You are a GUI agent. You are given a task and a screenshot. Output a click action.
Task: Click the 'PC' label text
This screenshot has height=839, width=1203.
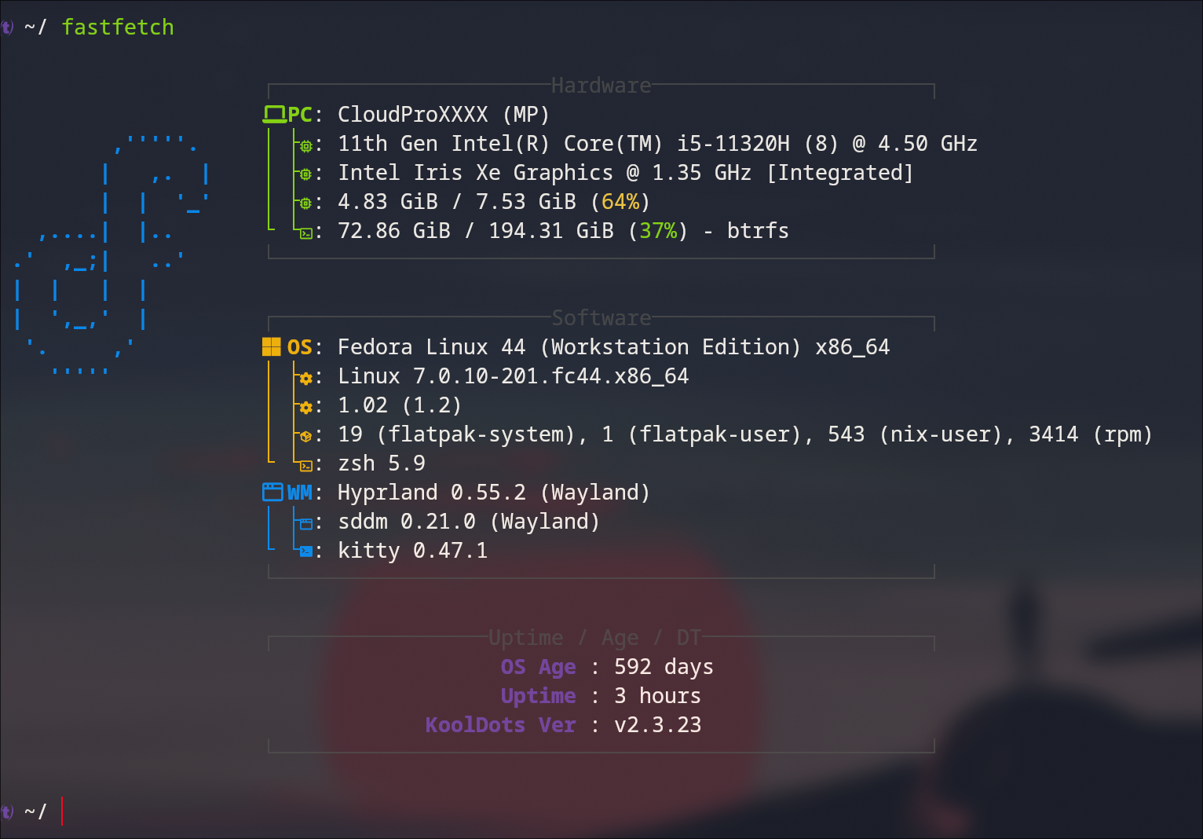pyautogui.click(x=300, y=115)
